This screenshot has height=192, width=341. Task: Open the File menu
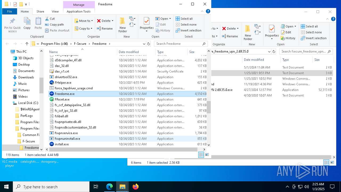click(x=10, y=11)
